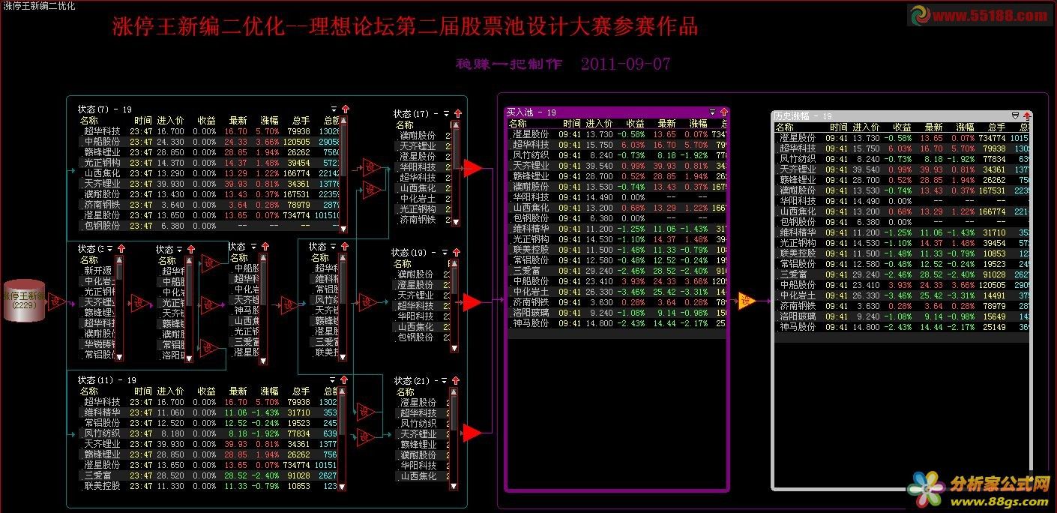This screenshot has width=1057, height=513.
Task: Sort 历史涨幅 table by 总手 header
Action: (x=996, y=127)
